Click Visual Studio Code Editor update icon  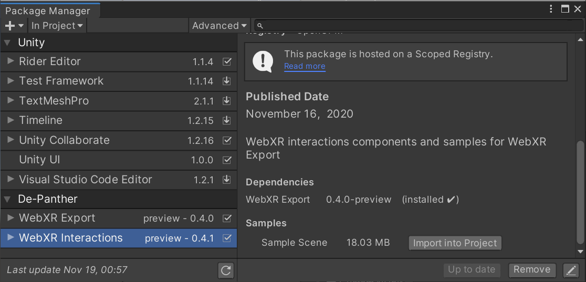(226, 180)
